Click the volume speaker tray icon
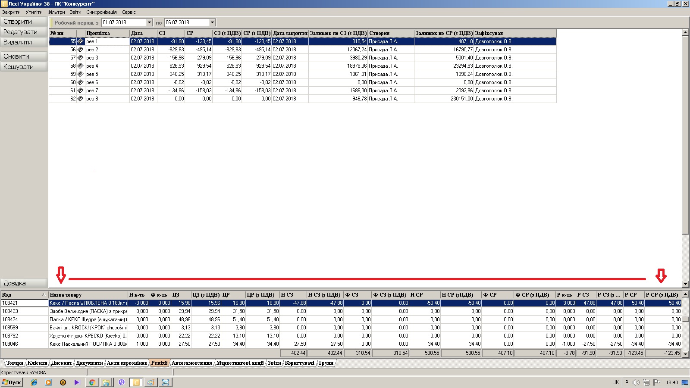The width and height of the screenshot is (690, 388). (636, 382)
